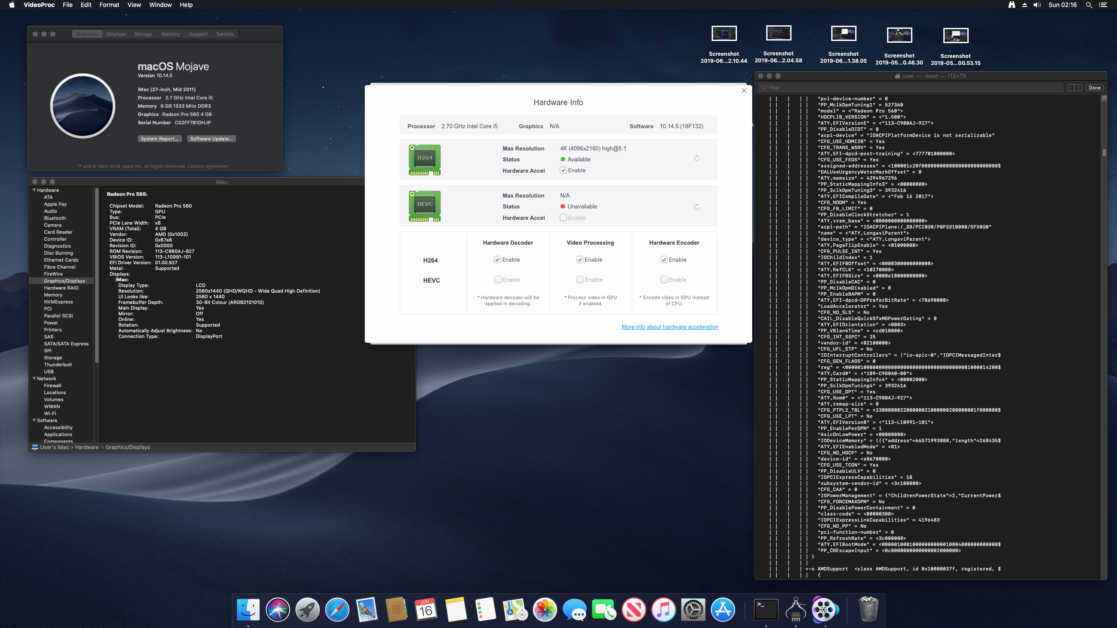Open iTunes music icon in dock
Viewport: 1117px width, 628px height.
[x=663, y=609]
